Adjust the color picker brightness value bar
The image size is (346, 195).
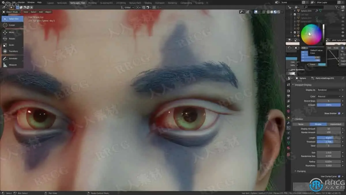click(x=323, y=34)
